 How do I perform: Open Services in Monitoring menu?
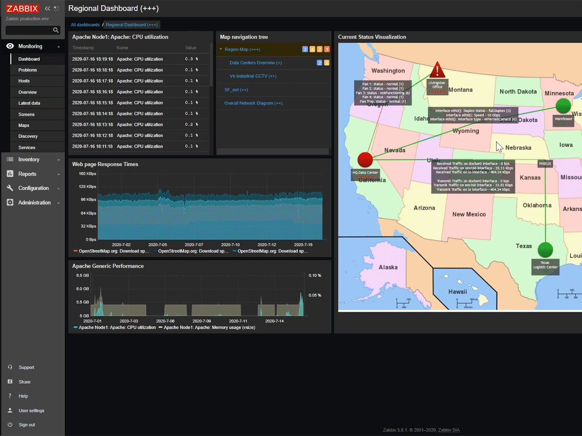pos(27,147)
